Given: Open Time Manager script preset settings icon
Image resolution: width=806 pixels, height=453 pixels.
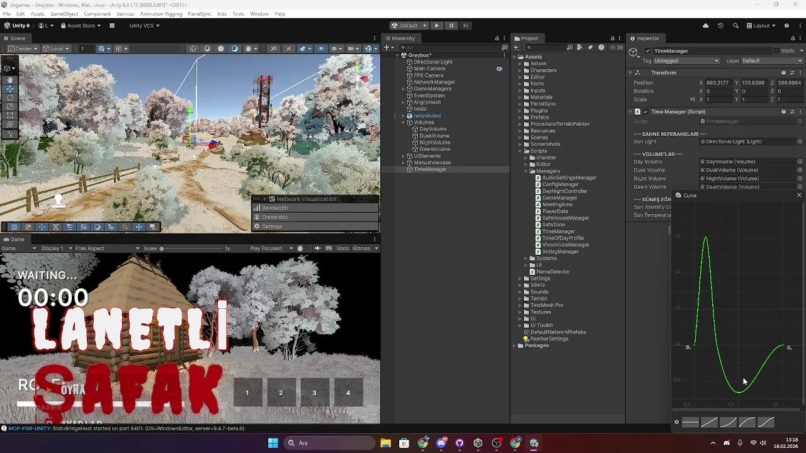Looking at the screenshot, I should click(x=792, y=112).
